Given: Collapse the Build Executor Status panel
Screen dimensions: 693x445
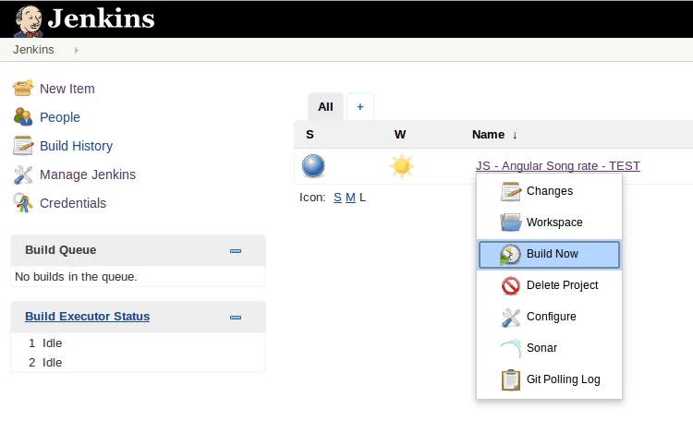Looking at the screenshot, I should point(236,317).
